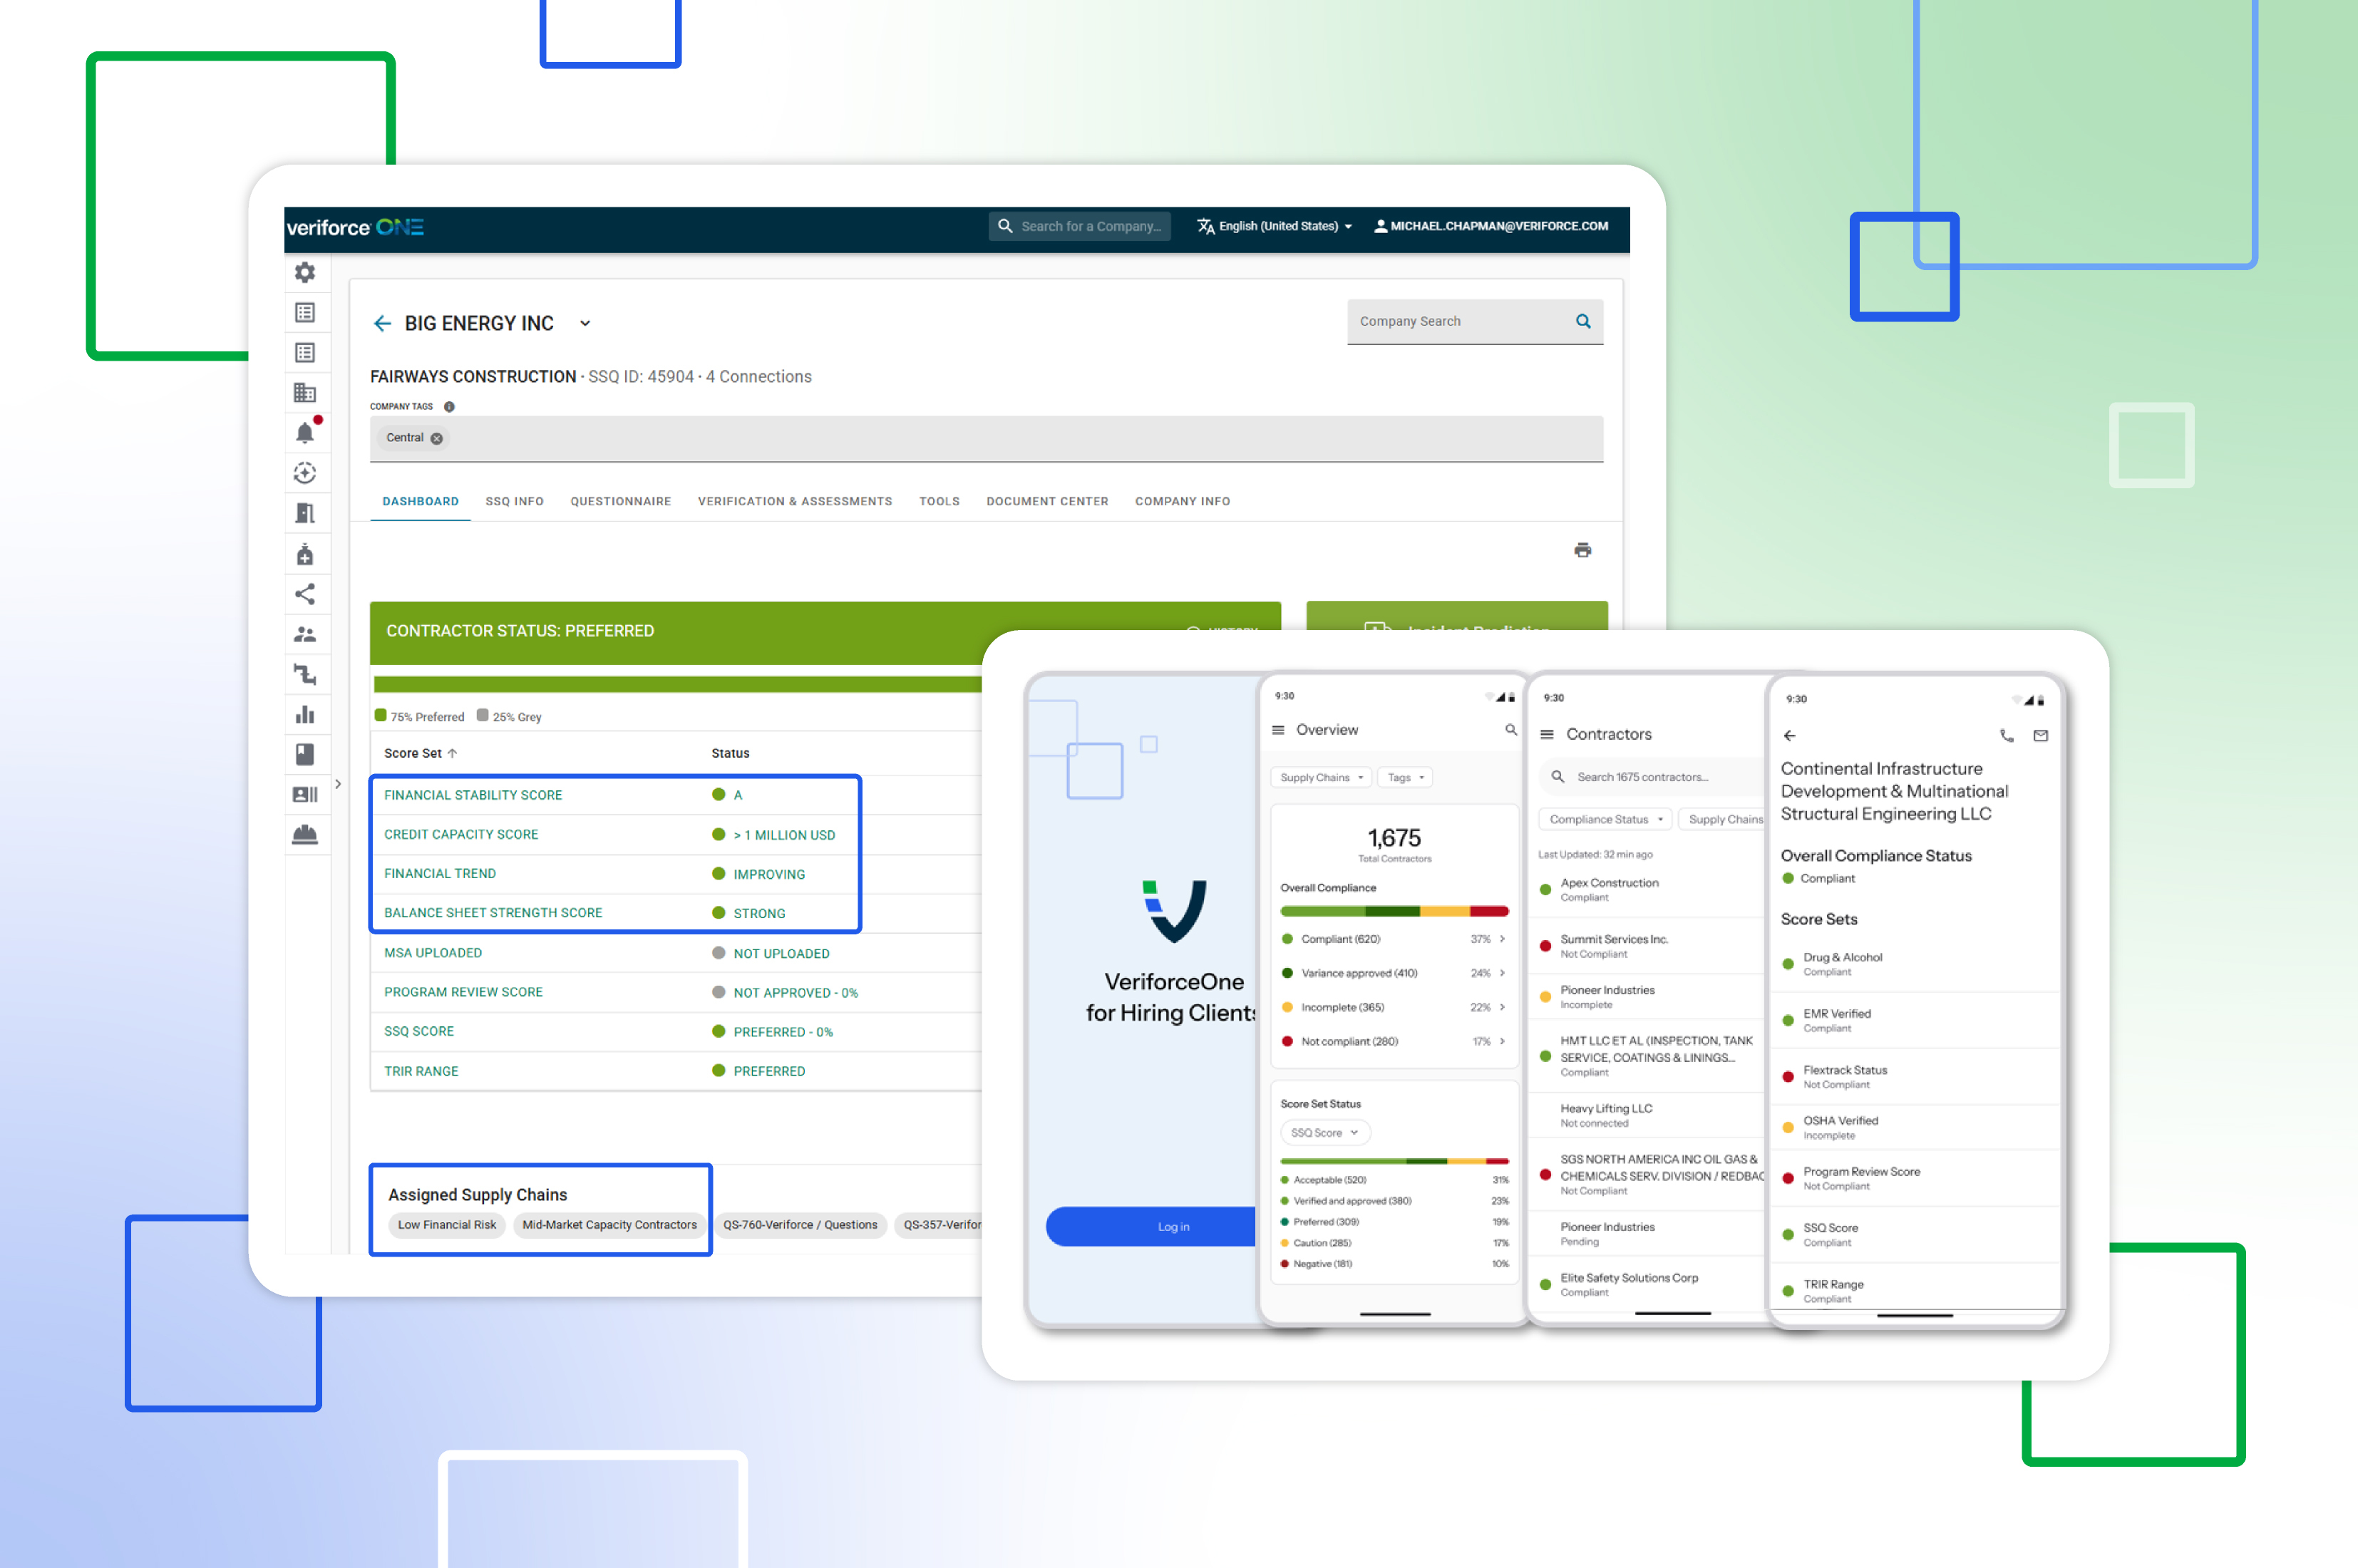
Task: Switch to the SSQ INFO tab
Action: tap(514, 501)
